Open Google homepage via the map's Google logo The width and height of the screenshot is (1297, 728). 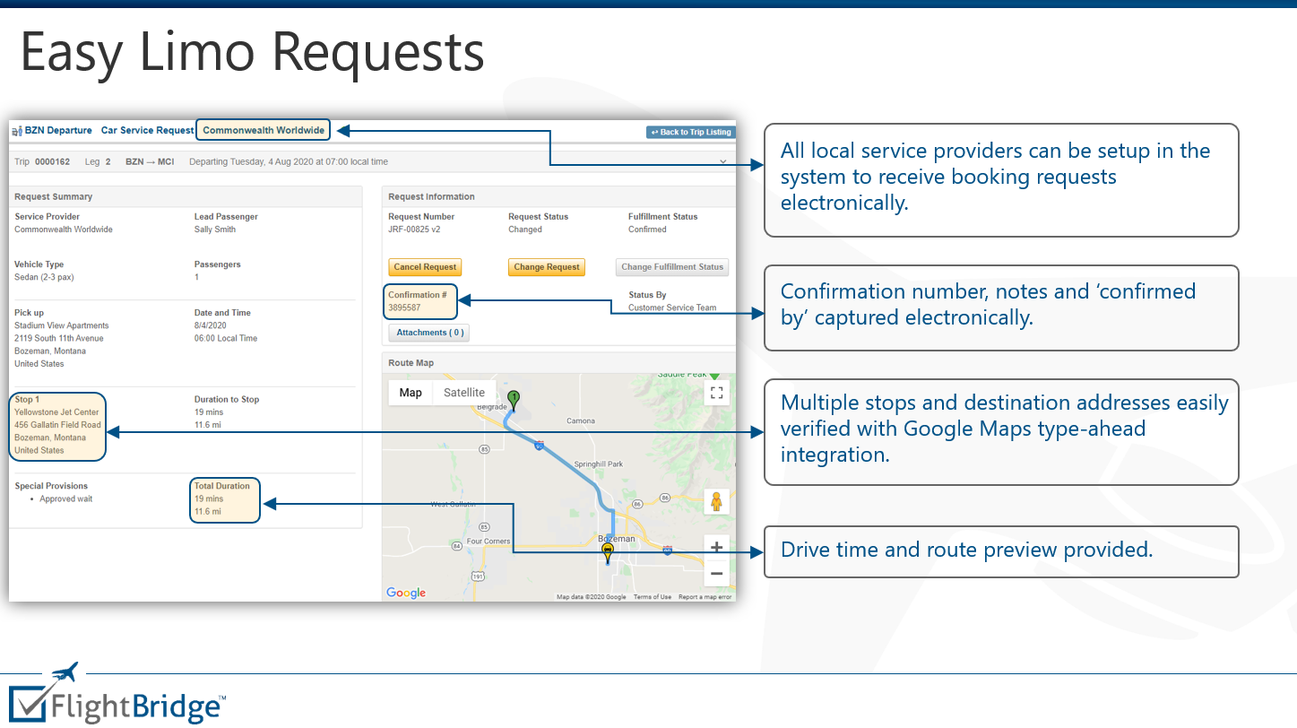(405, 593)
